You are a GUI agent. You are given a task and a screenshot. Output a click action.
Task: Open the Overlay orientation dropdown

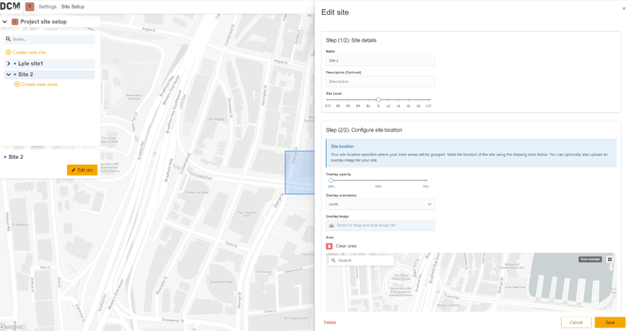click(380, 204)
